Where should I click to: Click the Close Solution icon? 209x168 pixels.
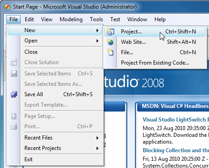[14, 62]
